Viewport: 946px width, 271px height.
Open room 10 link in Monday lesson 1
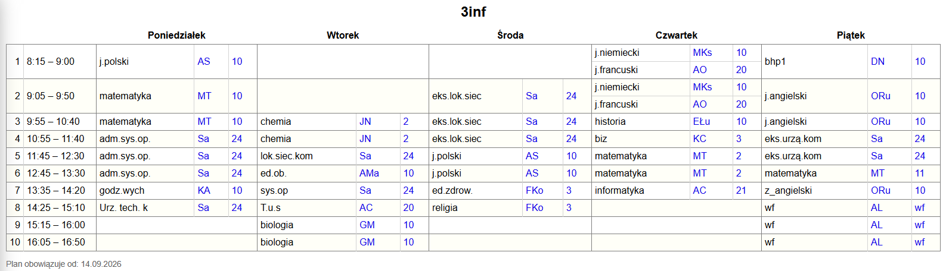point(237,61)
